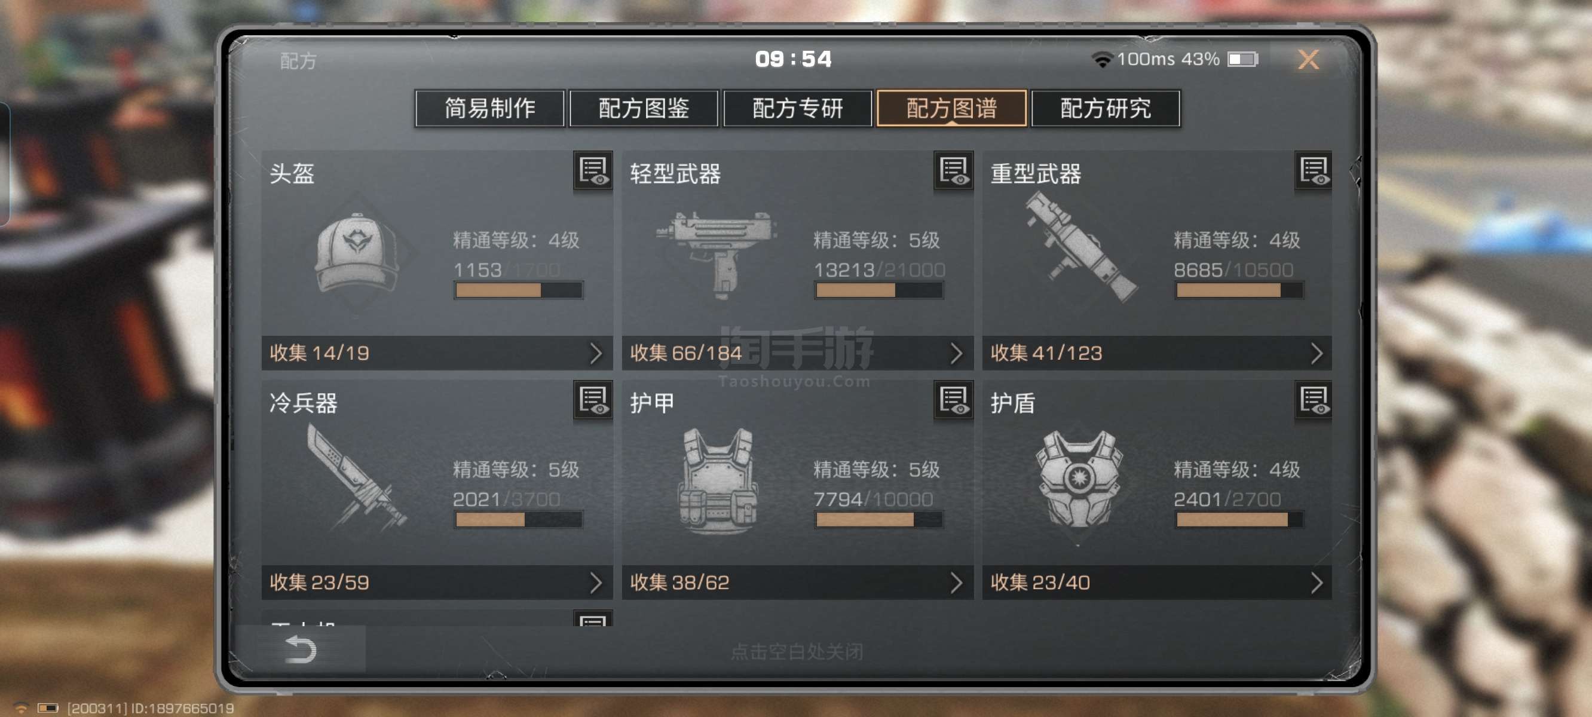Expand the 收集 14/19 helmet collection row
The image size is (1592, 717).
pyautogui.click(x=437, y=353)
